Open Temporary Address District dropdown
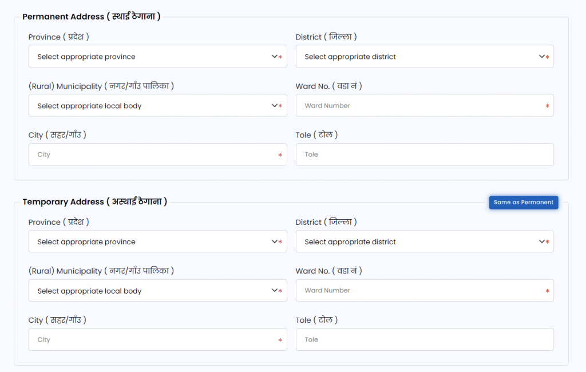Viewport: 586px width, 372px height. [x=418, y=242]
